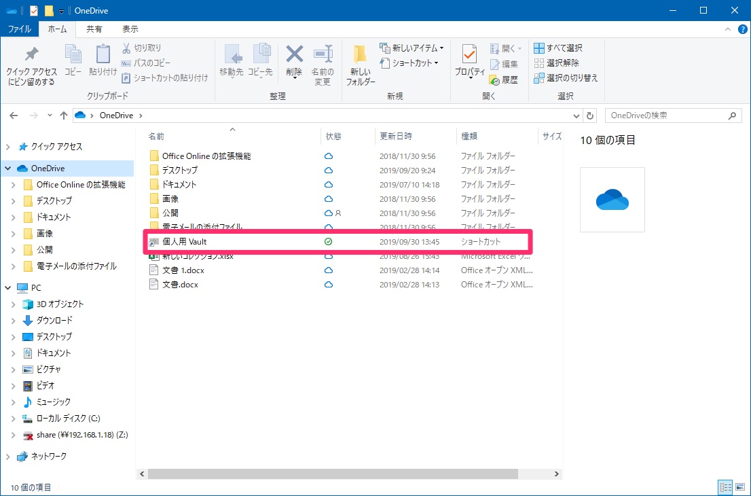The height and width of the screenshot is (496, 751).
Task: Select the 画像 folder in file list
Action: [170, 199]
